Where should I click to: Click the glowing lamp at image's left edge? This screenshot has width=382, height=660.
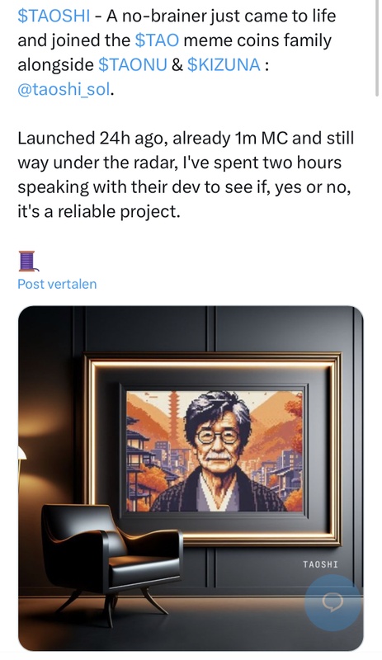coord(22,454)
